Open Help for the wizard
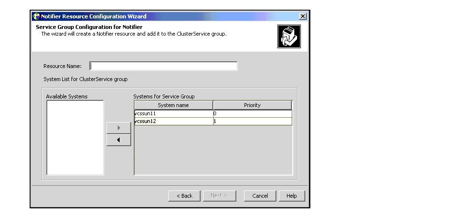Image resolution: width=476 pixels, height=218 pixels. [x=291, y=196]
